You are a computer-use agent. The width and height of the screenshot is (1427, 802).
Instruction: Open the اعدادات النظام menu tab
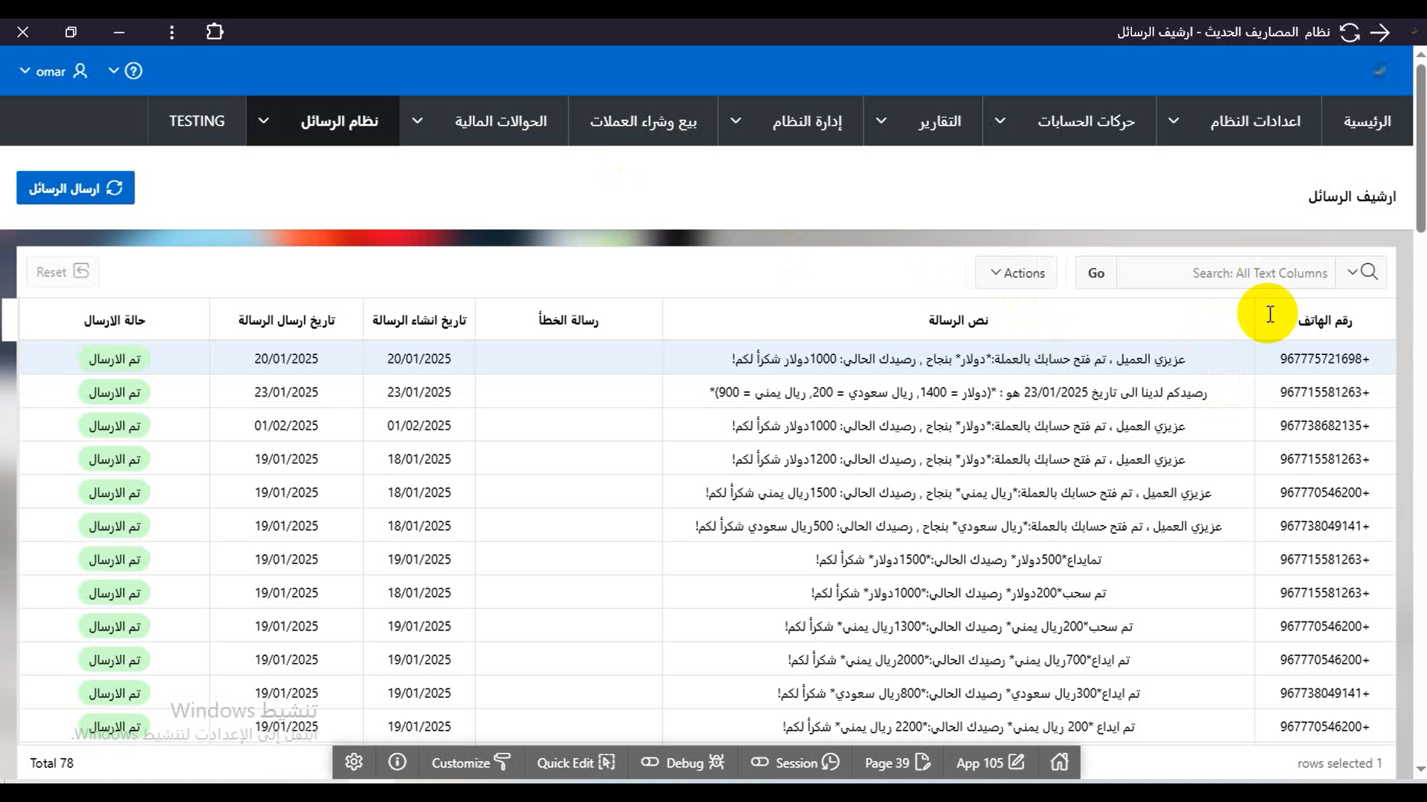click(1255, 121)
